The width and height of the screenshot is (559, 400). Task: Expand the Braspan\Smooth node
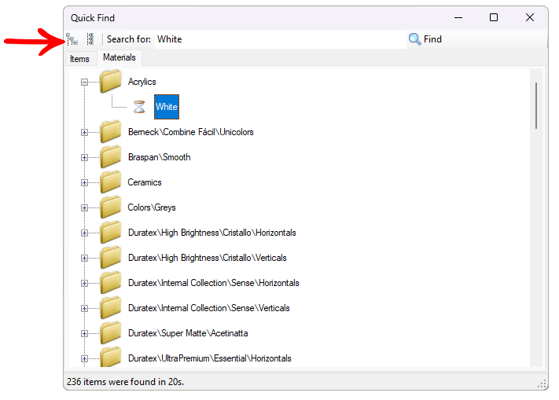[84, 157]
